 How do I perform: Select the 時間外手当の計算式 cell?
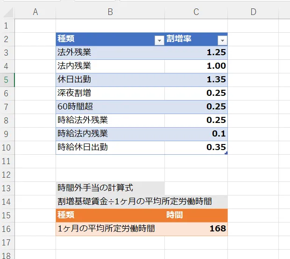[x=110, y=188]
